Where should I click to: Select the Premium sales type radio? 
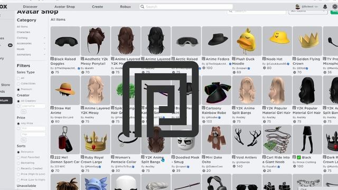[x=18, y=89]
